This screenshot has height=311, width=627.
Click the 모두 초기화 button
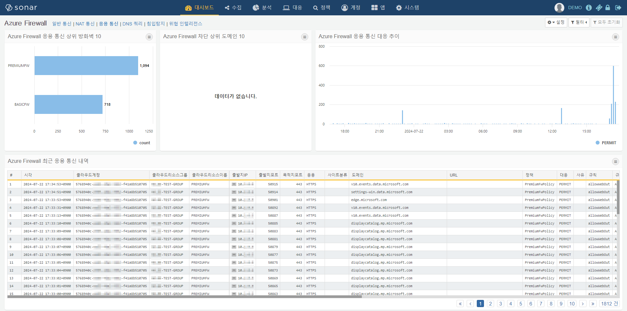(606, 22)
